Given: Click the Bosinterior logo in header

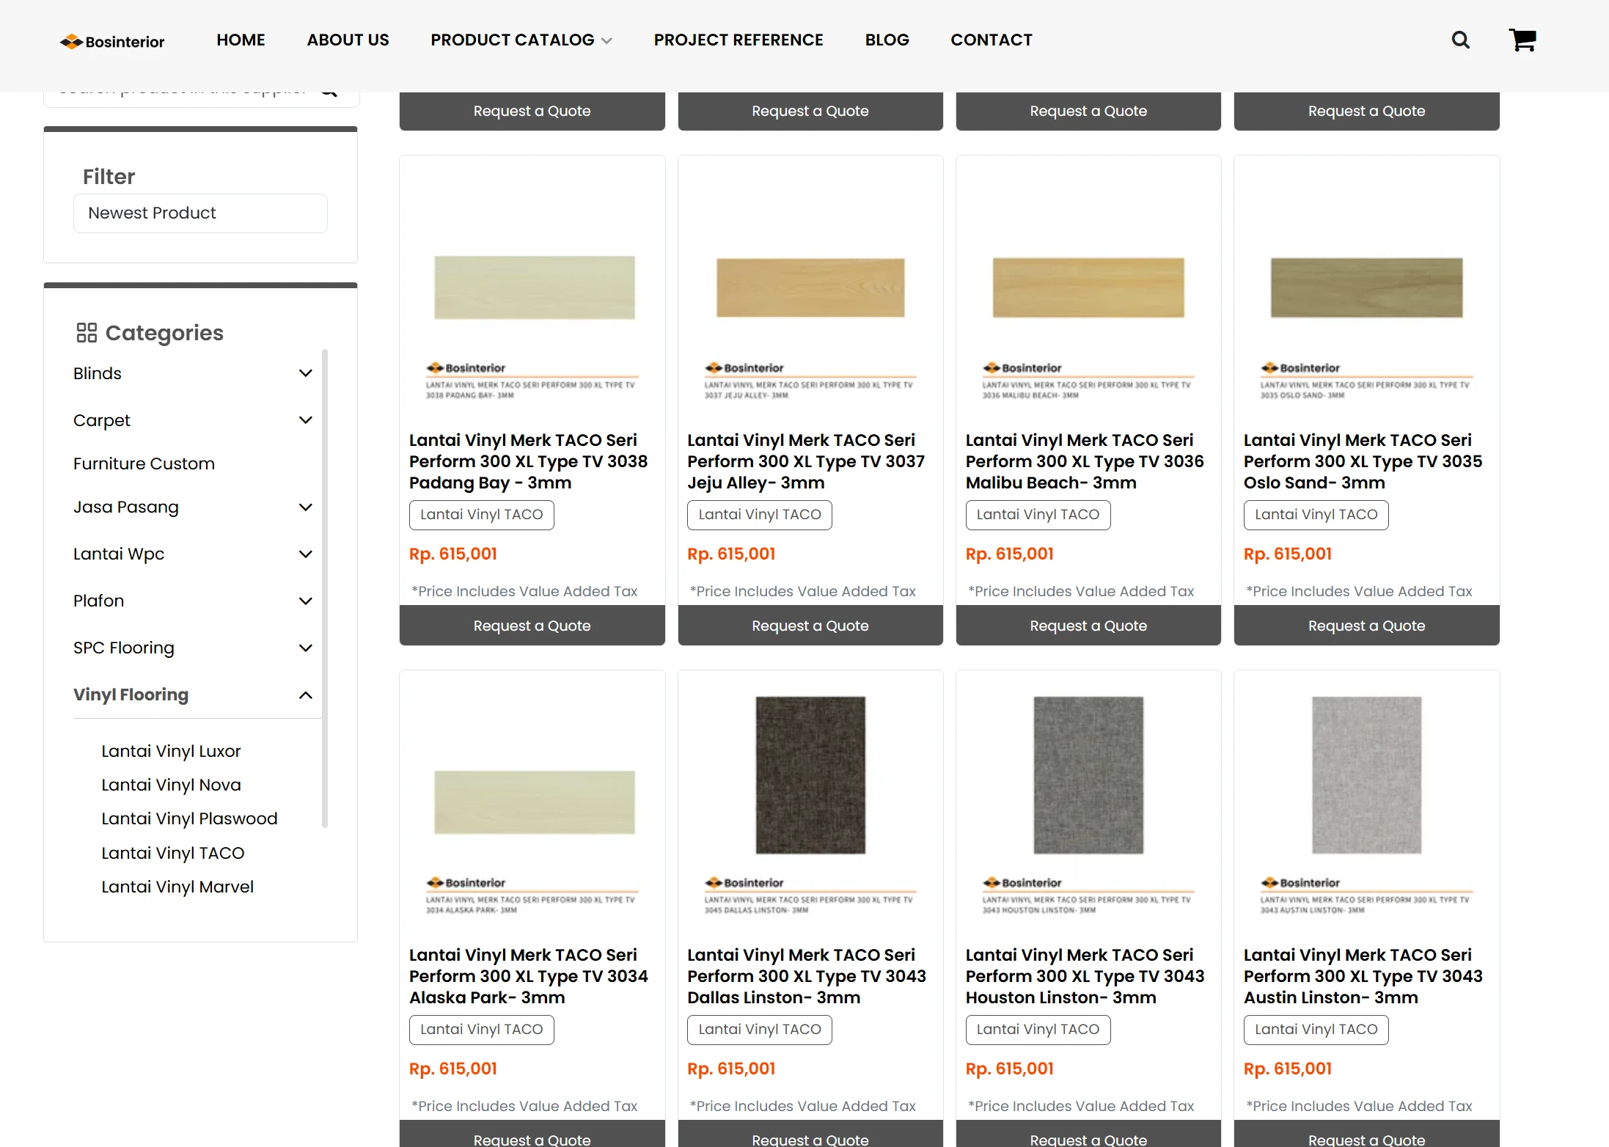Looking at the screenshot, I should pos(112,41).
